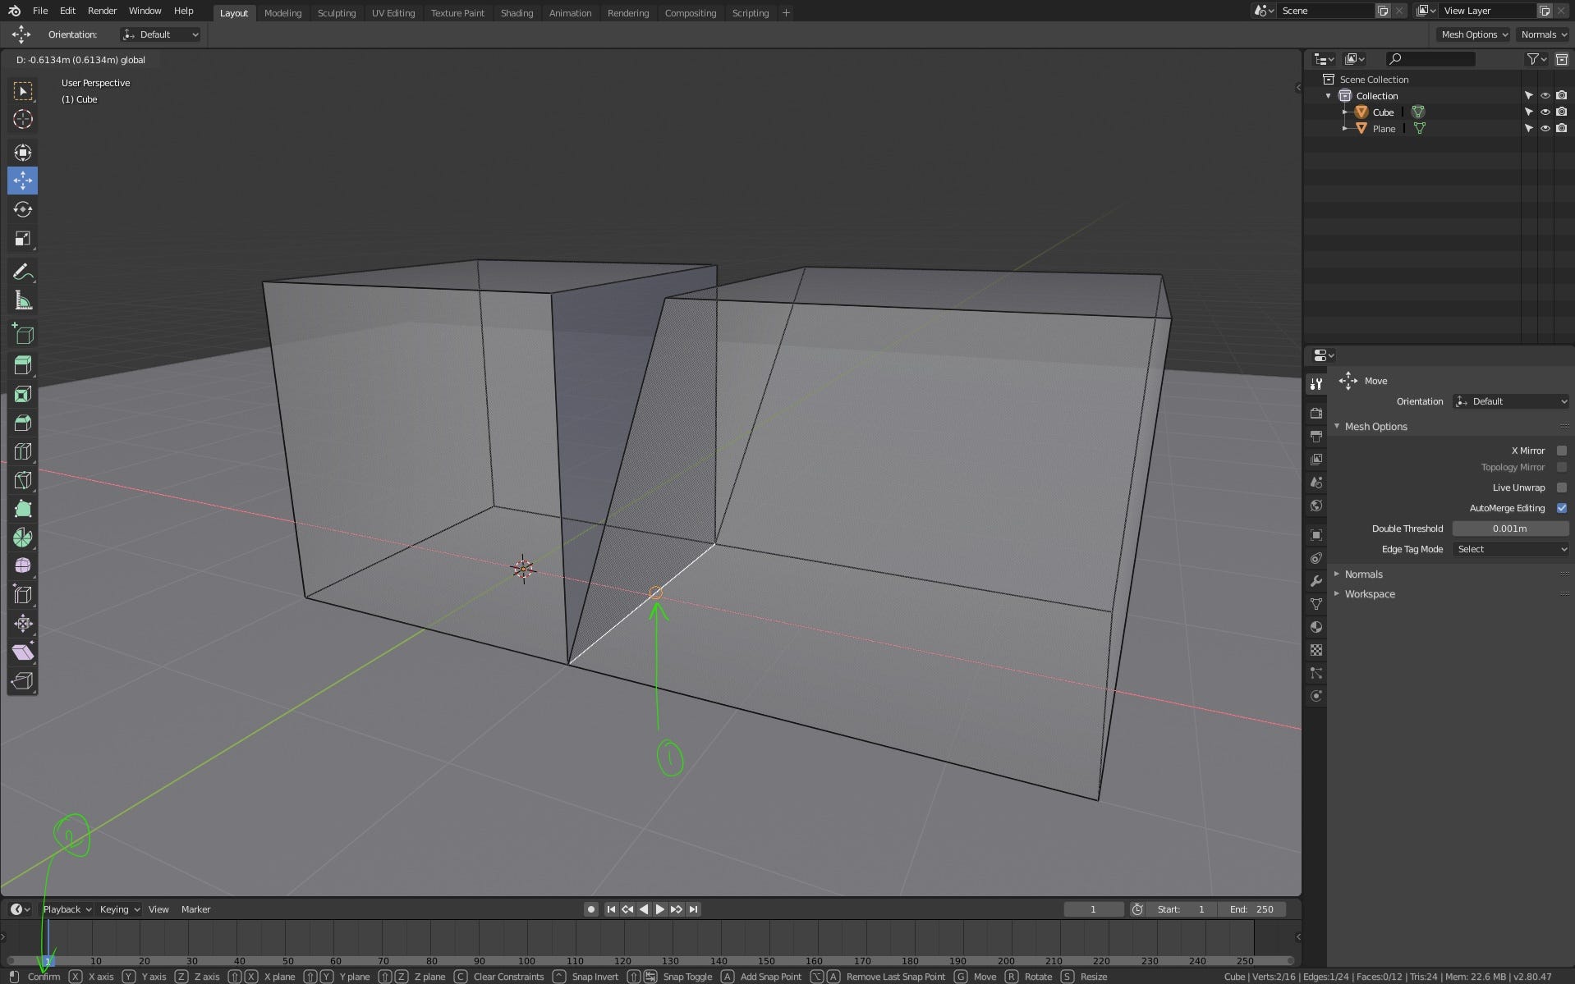Select the Loop Cut tool
This screenshot has height=984, width=1575.
tap(23, 451)
